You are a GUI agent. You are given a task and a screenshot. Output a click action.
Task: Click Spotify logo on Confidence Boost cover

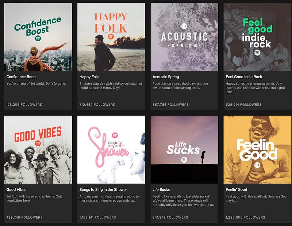(x=38, y=38)
